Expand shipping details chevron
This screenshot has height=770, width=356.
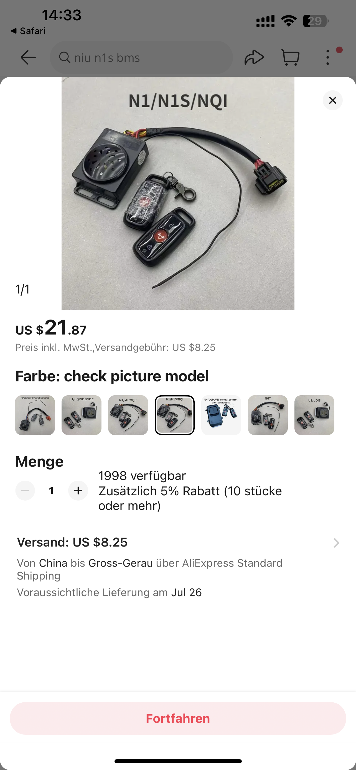coord(336,543)
